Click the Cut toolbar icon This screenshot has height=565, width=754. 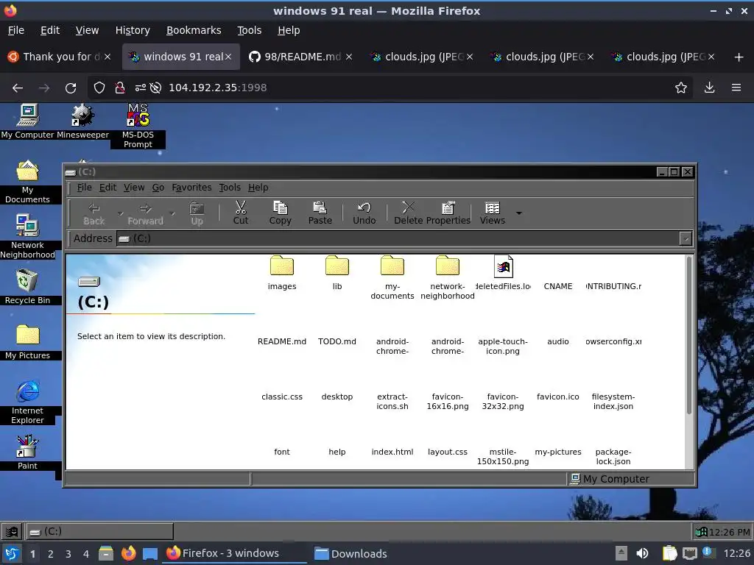[241, 213]
